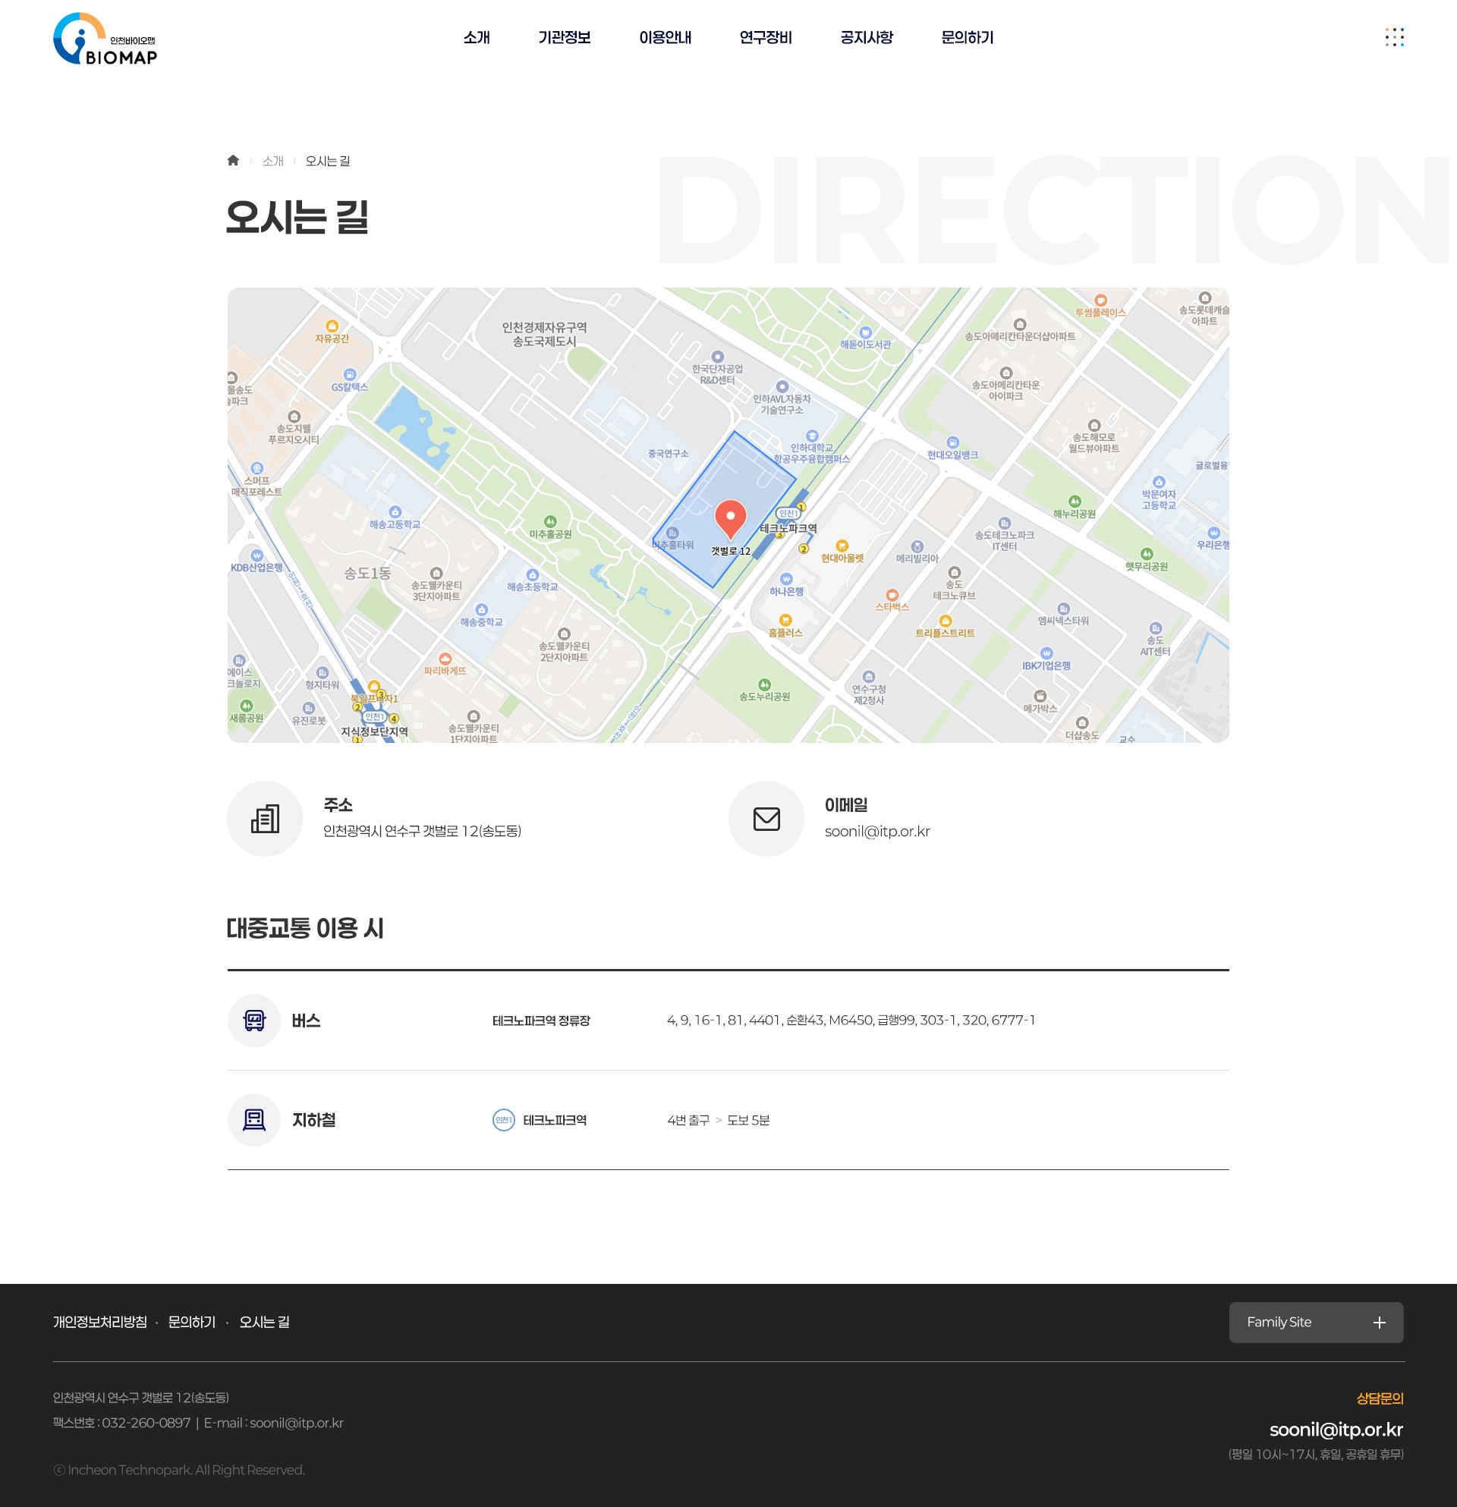Open the 연구장비 menu
1457x1507 pixels.
tap(766, 38)
